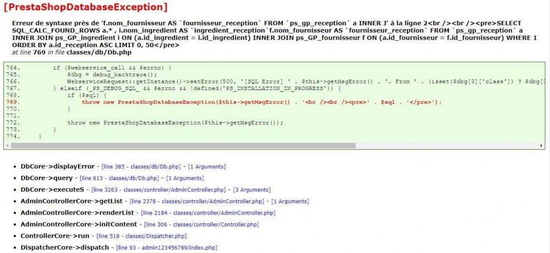The height and width of the screenshot is (253, 550).
Task: Click 'at line 769 in file classes/db/Db.php' text
Action: pos(72,53)
